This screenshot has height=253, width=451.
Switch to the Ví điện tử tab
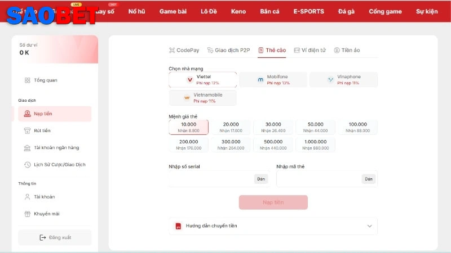309,50
